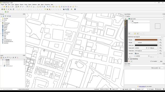The height and width of the screenshot is (92, 165).
Task: Click the Search QMS search string field
Action: [144, 66]
